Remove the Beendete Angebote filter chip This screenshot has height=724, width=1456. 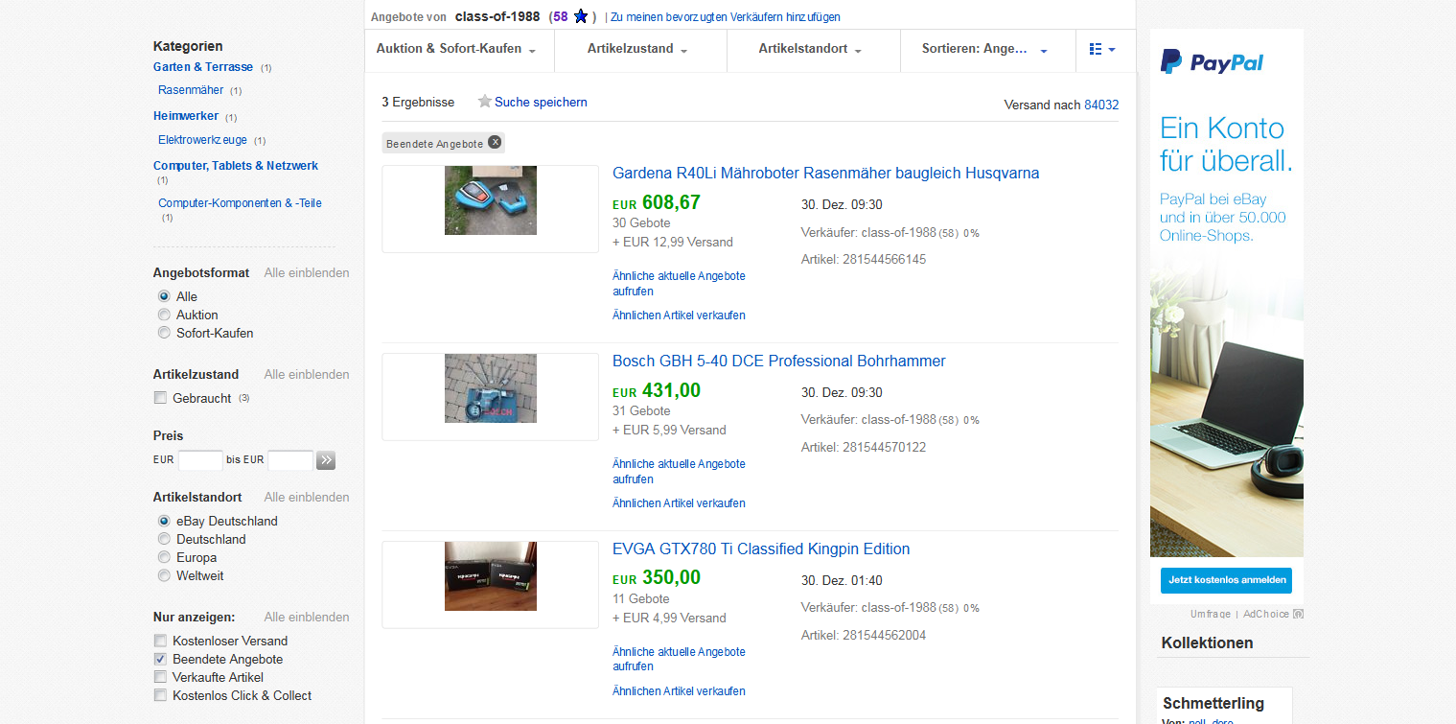(x=495, y=142)
